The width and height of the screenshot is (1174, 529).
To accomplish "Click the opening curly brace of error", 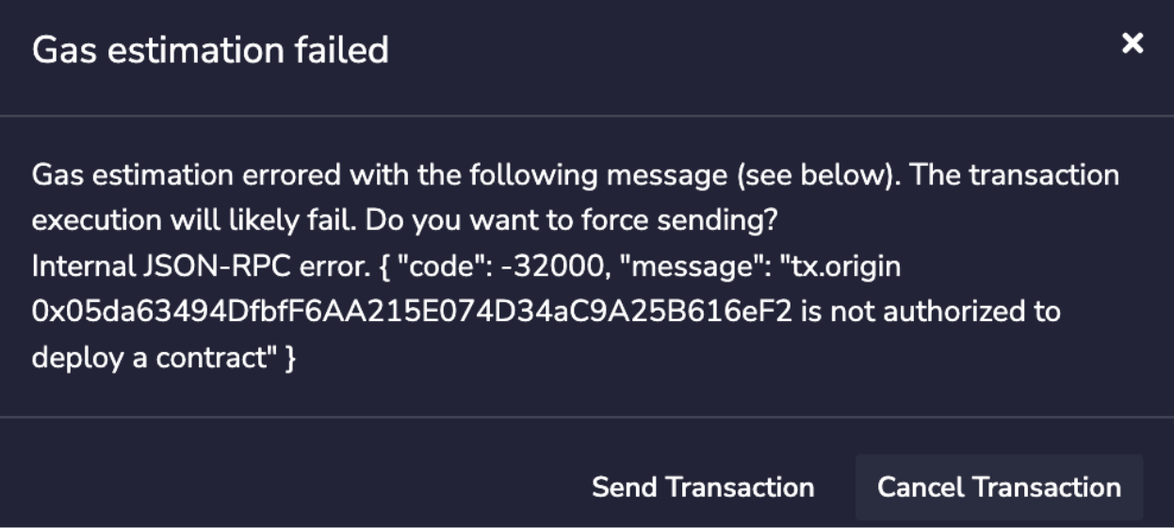I will pos(386,266).
